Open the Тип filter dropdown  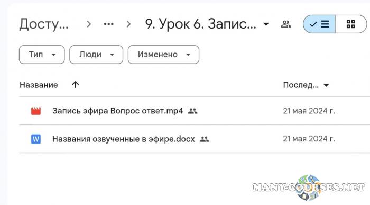42,55
